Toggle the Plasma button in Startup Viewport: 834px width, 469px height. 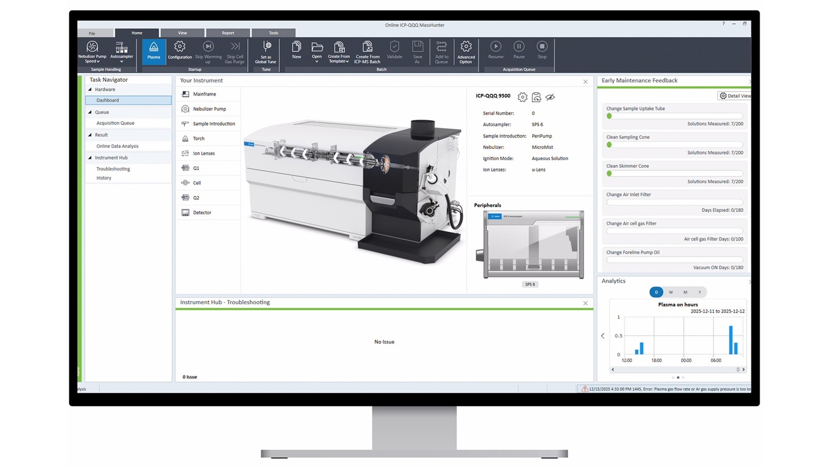click(154, 52)
